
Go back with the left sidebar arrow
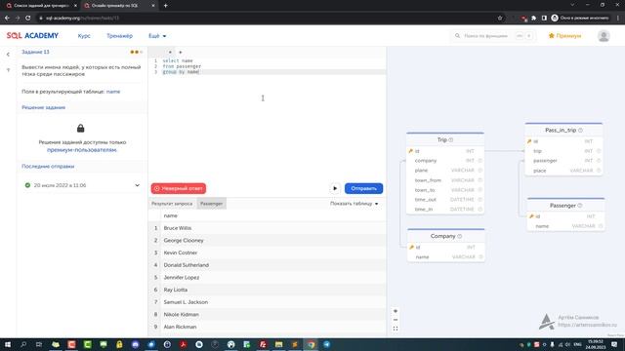click(8, 55)
